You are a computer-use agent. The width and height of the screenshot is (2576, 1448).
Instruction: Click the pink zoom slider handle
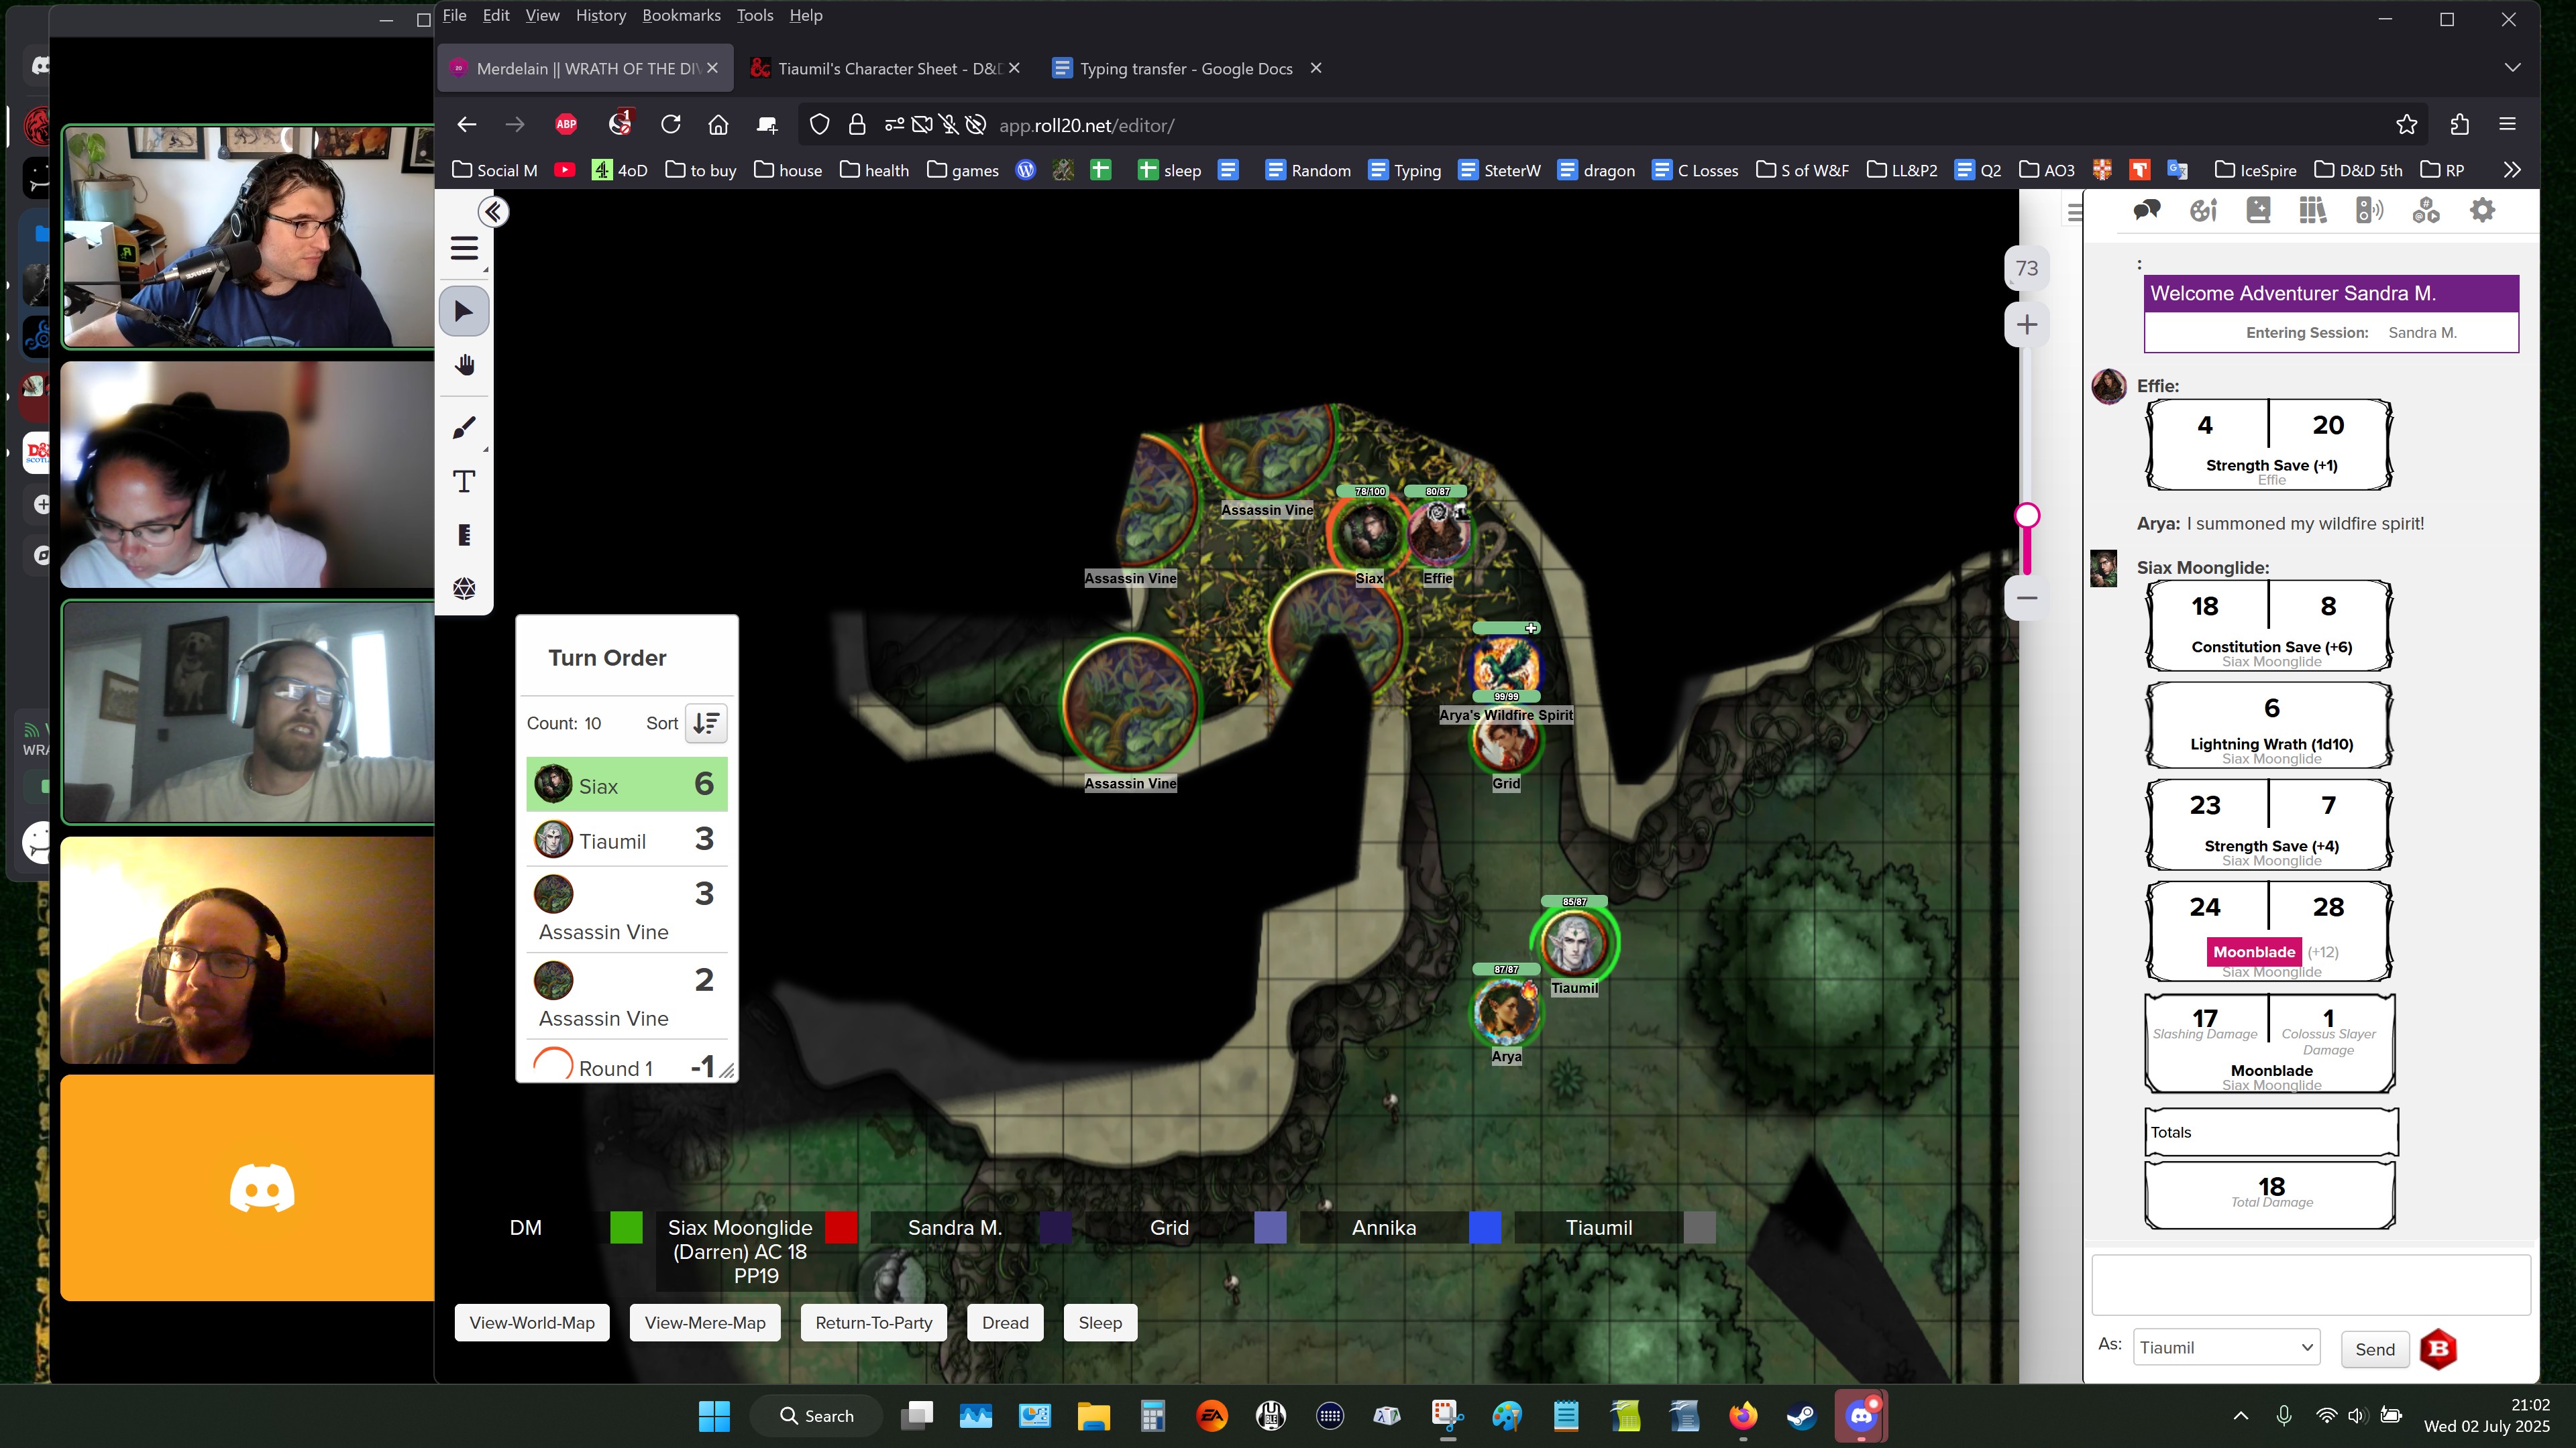2027,516
